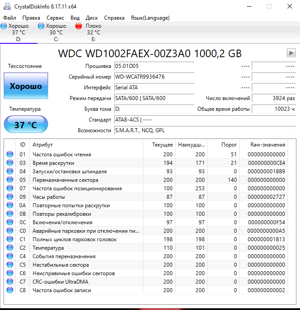Switch to the D: drive tab at 37 °C
The width and height of the screenshot is (300, 310).
point(19,33)
